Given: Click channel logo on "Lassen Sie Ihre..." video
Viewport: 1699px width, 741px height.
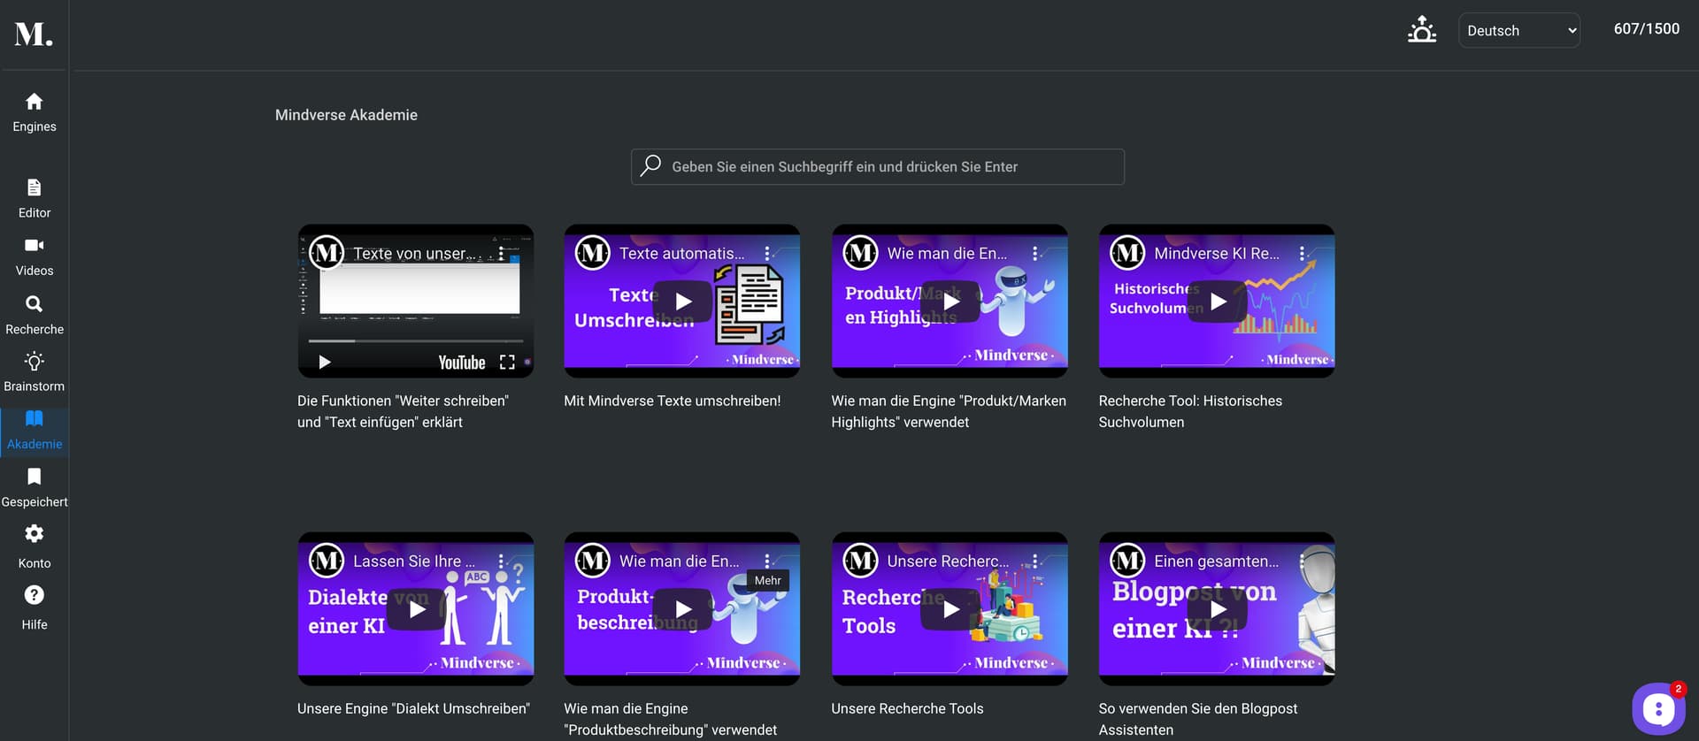Looking at the screenshot, I should [327, 561].
